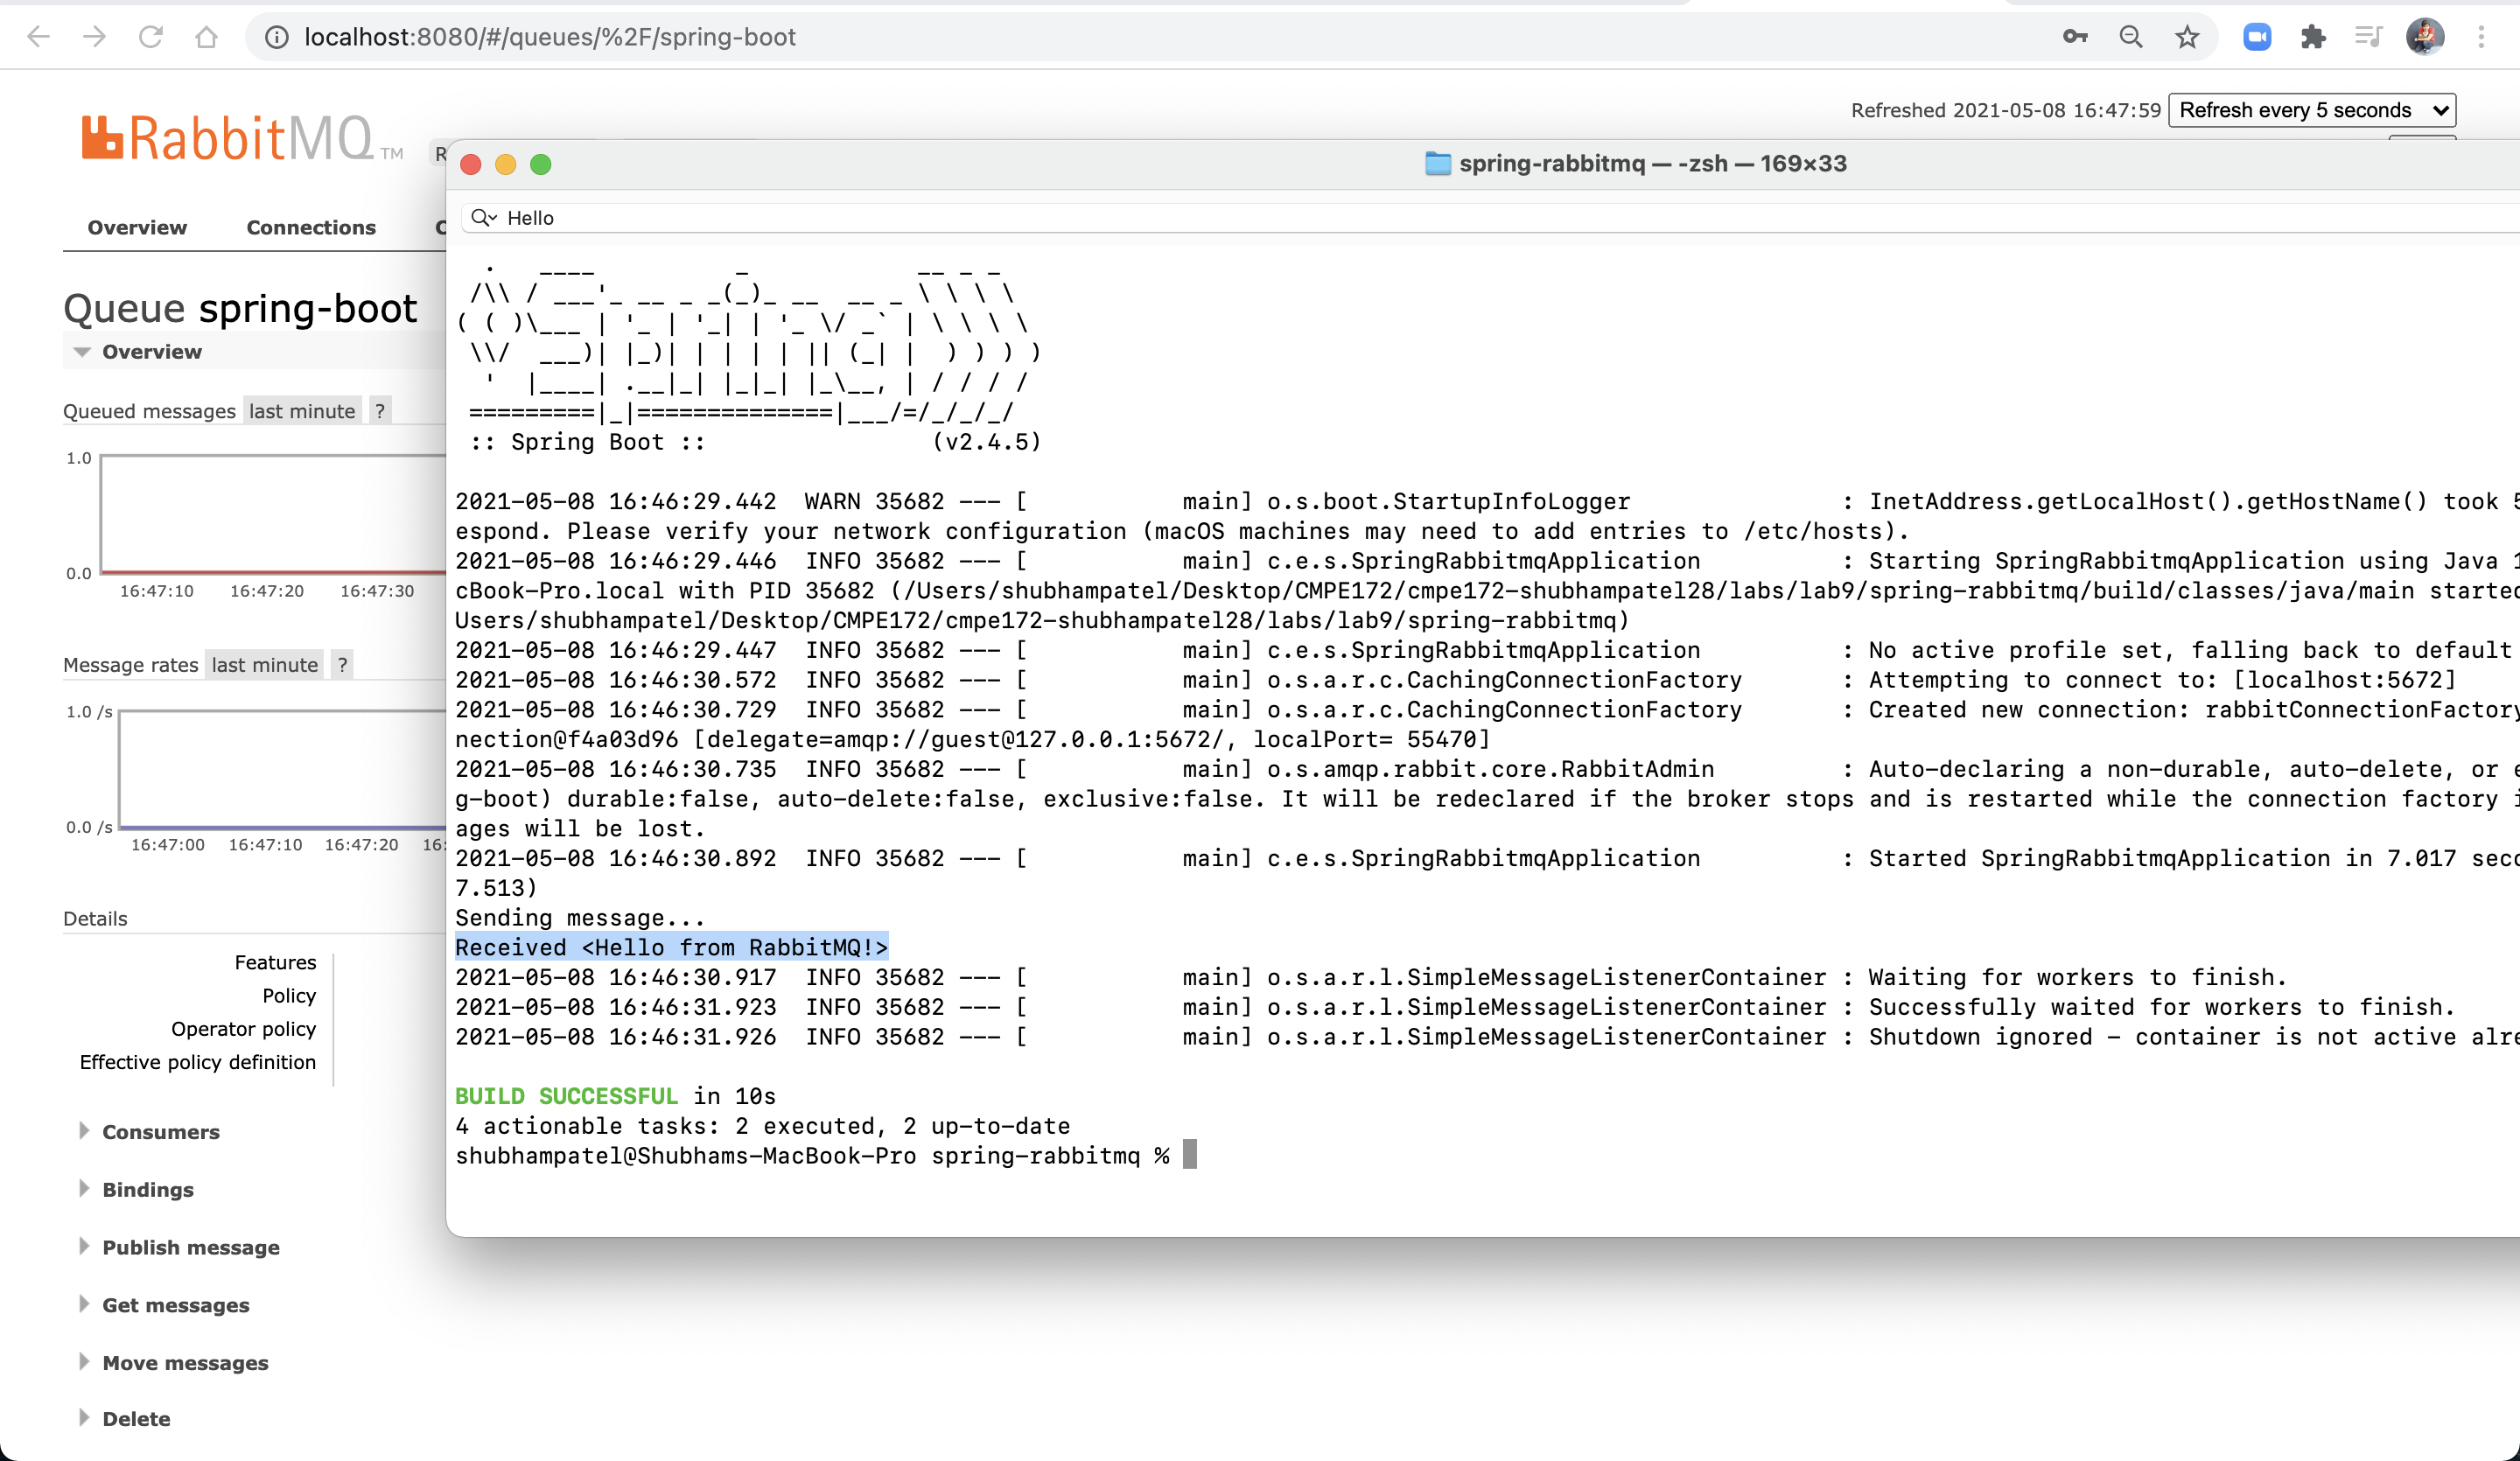Click BUILD SUCCESSFUL text in terminal
2520x1461 pixels.
566,1096
